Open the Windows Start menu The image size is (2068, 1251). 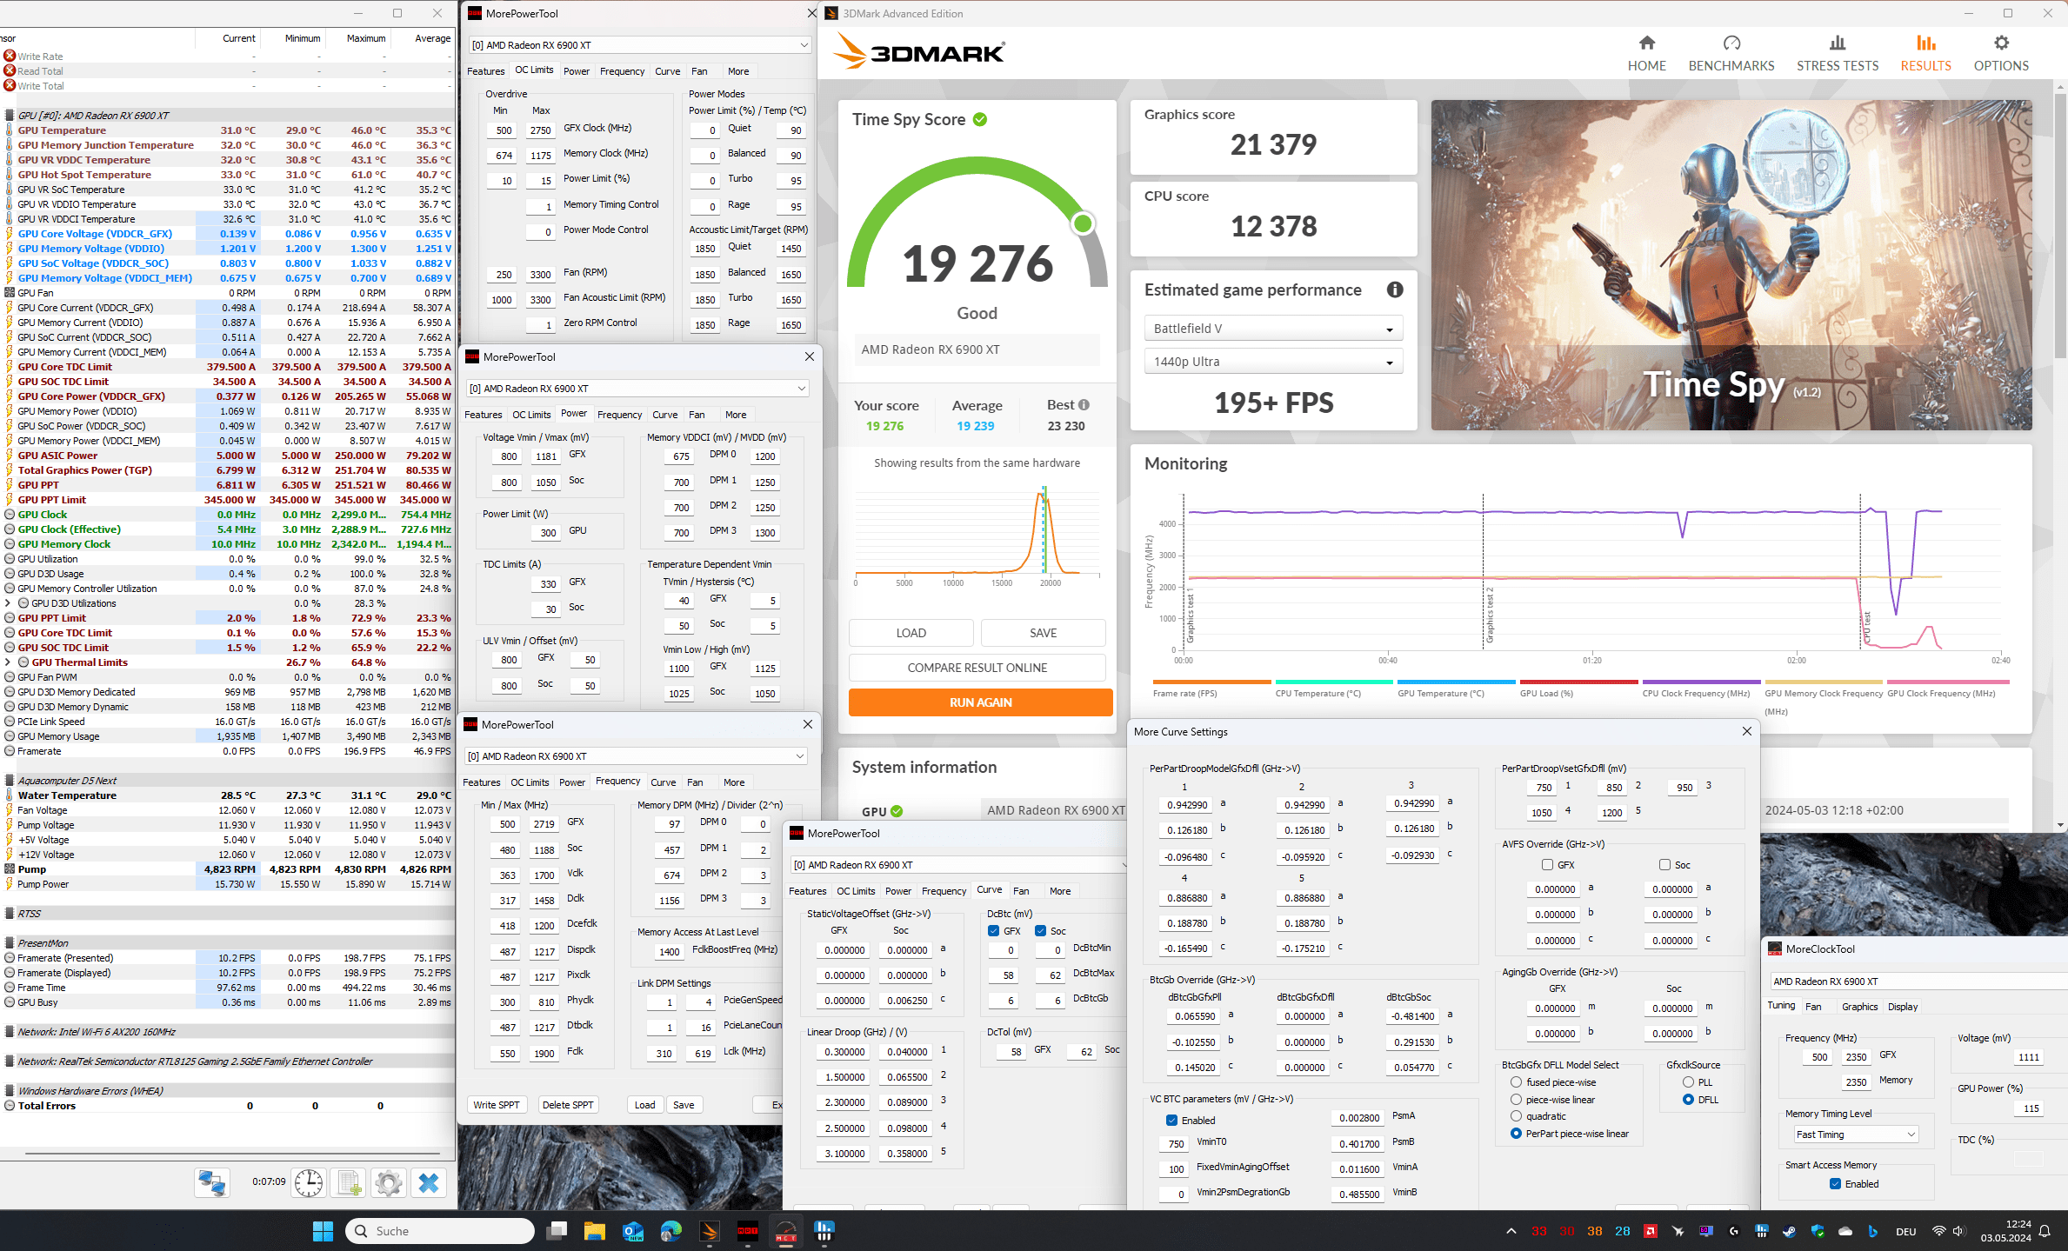(x=323, y=1231)
